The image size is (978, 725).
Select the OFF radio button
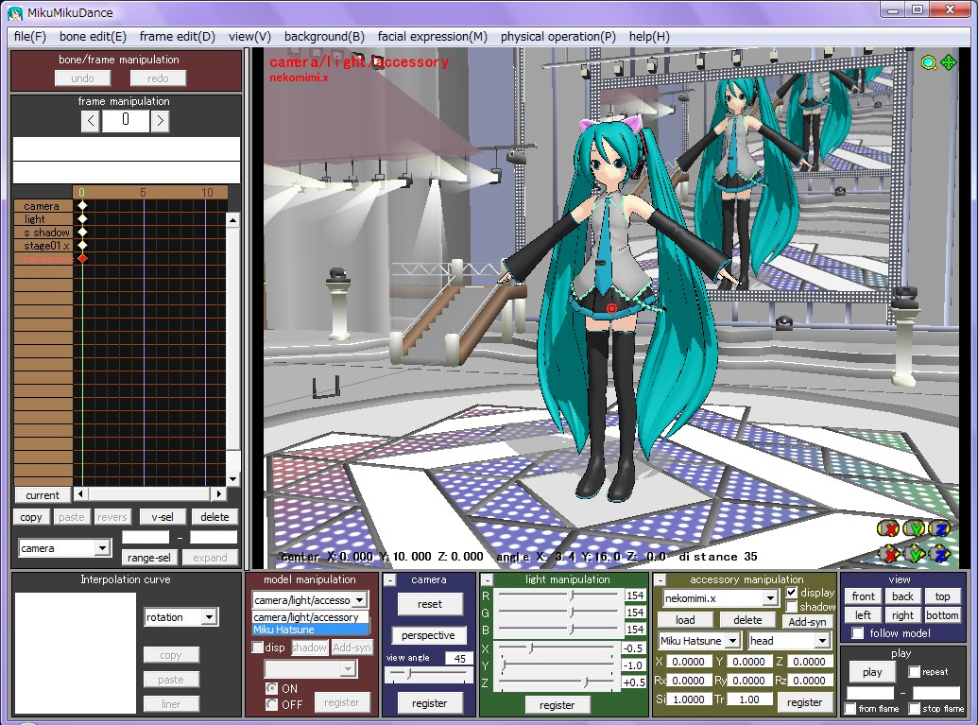coord(271,704)
